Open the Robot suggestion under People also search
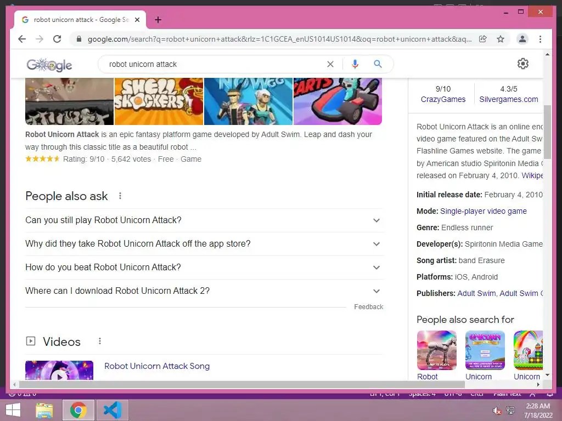This screenshot has width=562, height=421. coord(436,355)
